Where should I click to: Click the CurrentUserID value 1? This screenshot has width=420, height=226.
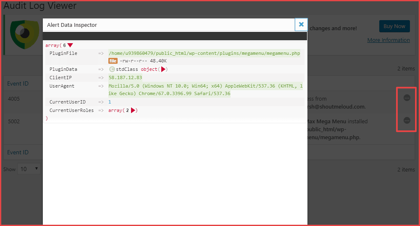click(110, 102)
